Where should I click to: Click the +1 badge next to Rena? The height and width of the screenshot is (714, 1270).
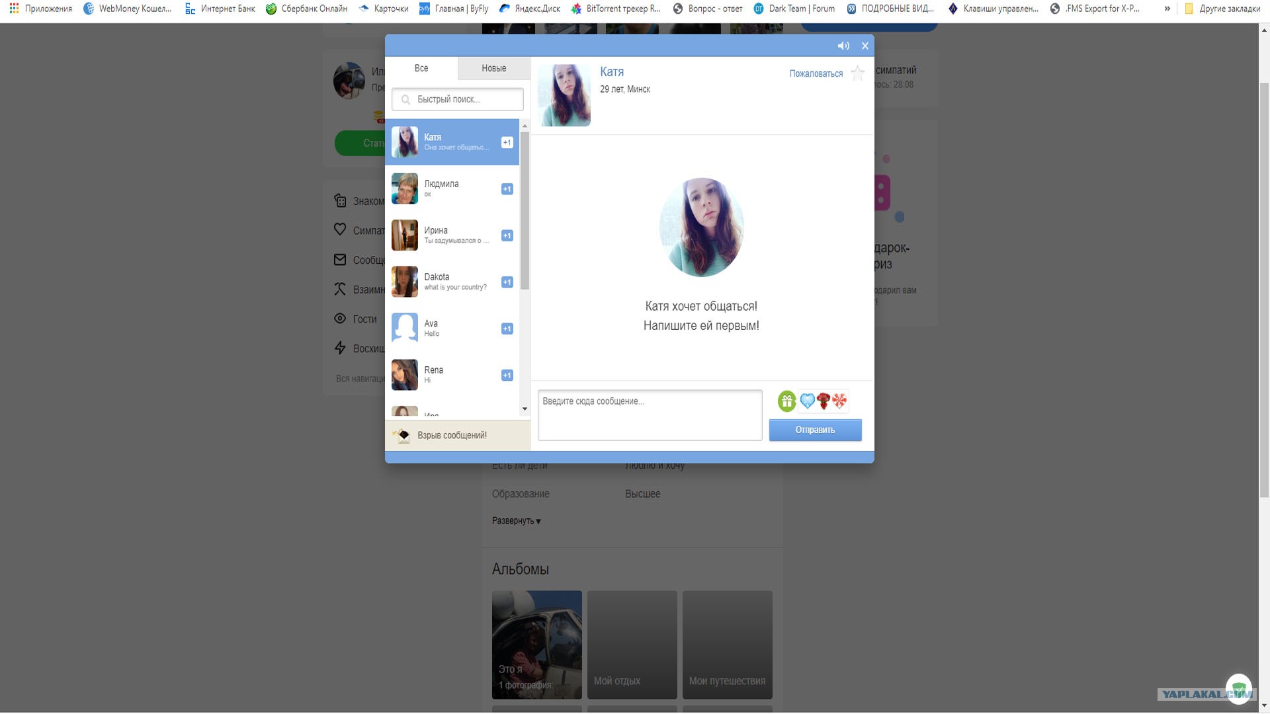[507, 376]
